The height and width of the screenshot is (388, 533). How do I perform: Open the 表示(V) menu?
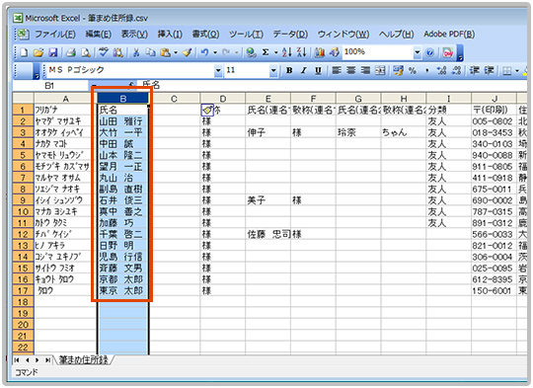coord(134,35)
